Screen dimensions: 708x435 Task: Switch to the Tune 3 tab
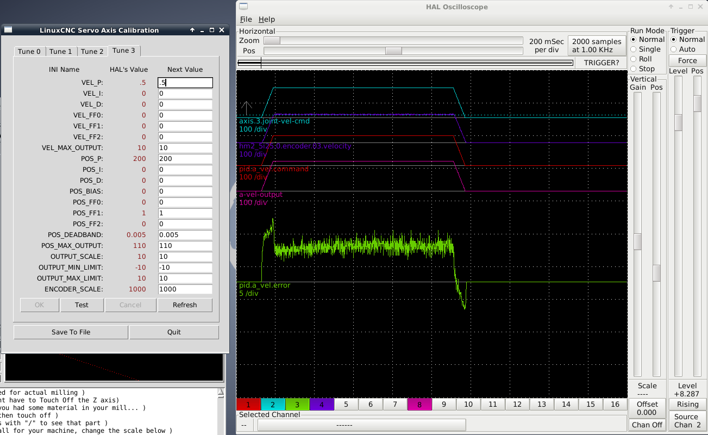tap(124, 51)
